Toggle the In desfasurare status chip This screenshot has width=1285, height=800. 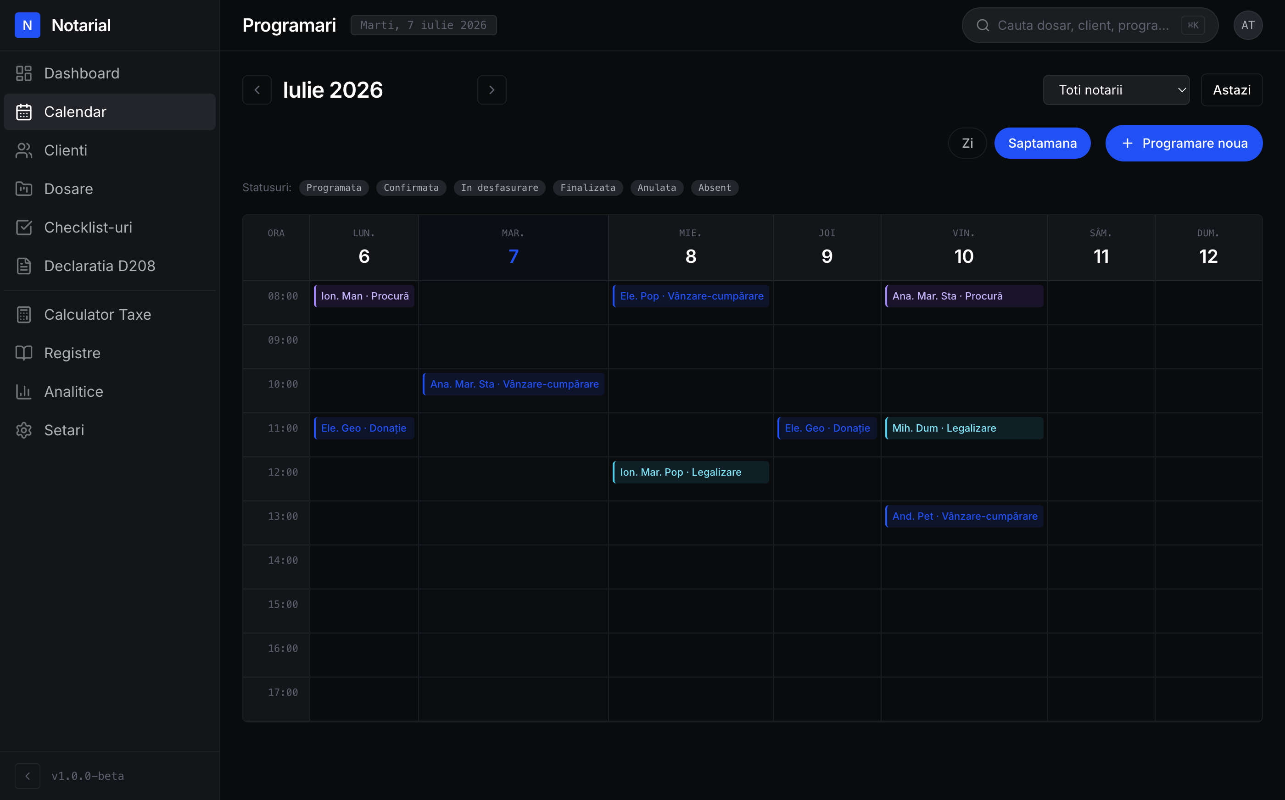tap(500, 187)
